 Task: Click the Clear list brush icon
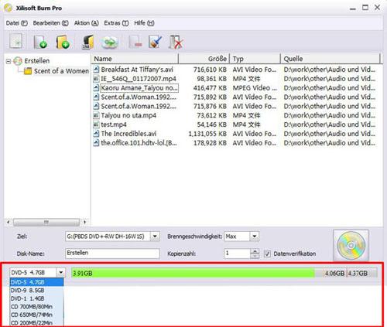[155, 42]
